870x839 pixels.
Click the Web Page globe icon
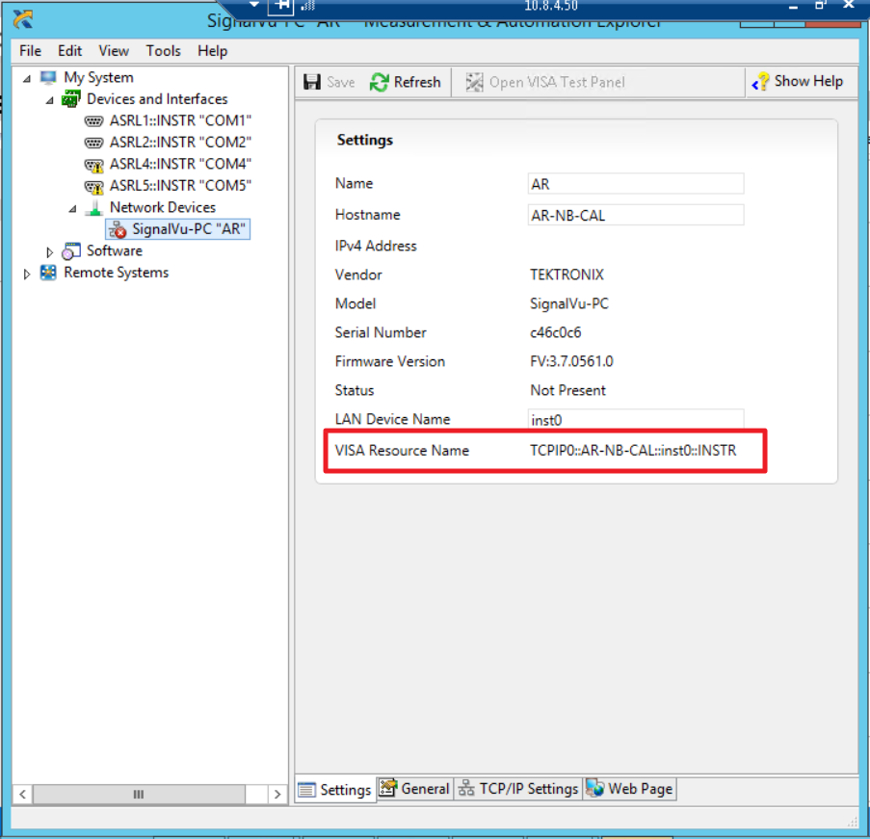594,788
